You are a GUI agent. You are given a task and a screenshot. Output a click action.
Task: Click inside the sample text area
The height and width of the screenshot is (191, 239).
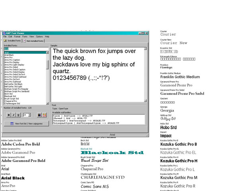point(98,75)
